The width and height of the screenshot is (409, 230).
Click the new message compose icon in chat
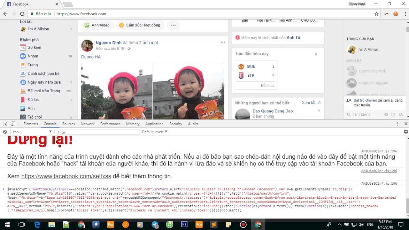393,115
